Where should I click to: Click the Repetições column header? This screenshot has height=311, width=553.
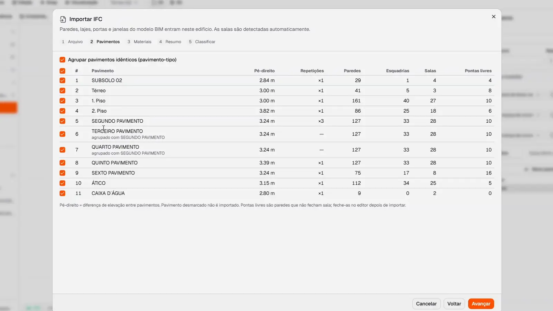tap(312, 71)
